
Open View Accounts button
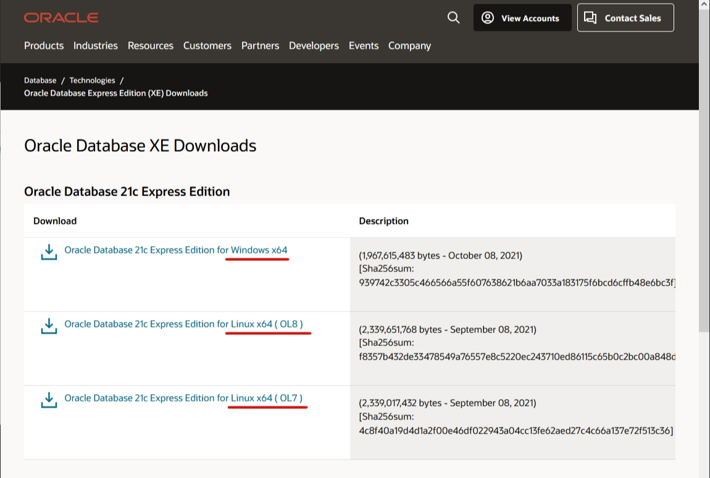click(522, 18)
